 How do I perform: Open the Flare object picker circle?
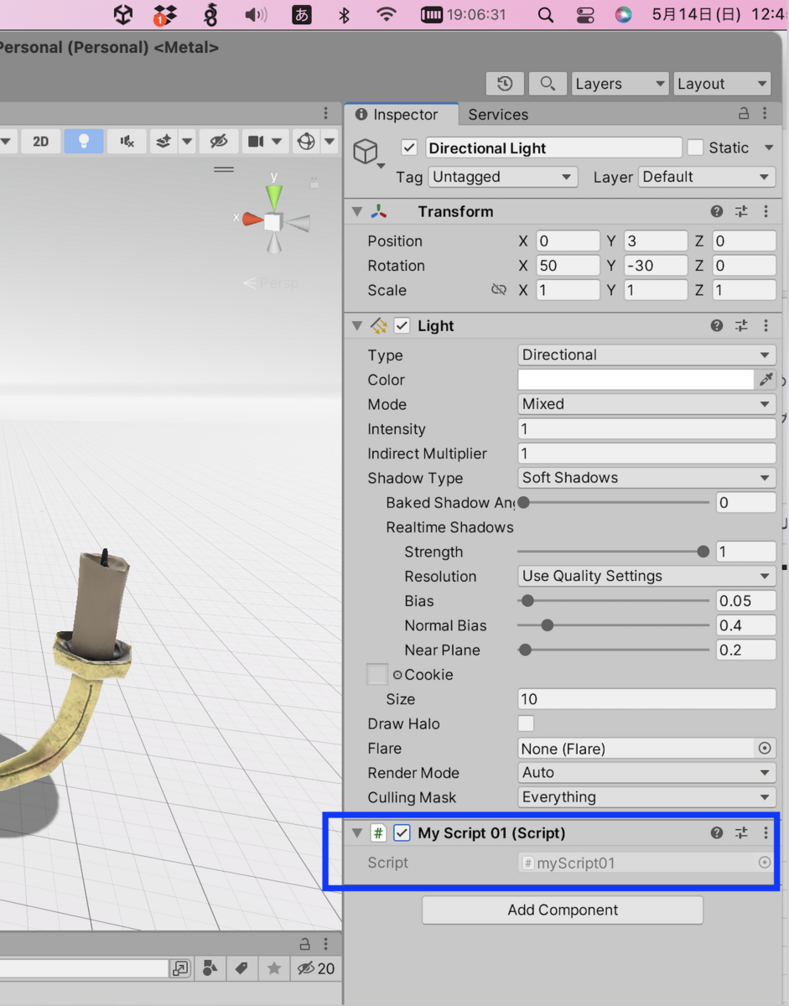[765, 748]
